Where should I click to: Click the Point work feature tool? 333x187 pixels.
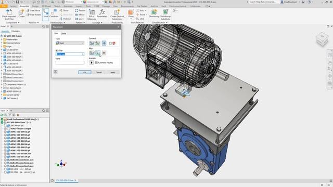(x=142, y=15)
